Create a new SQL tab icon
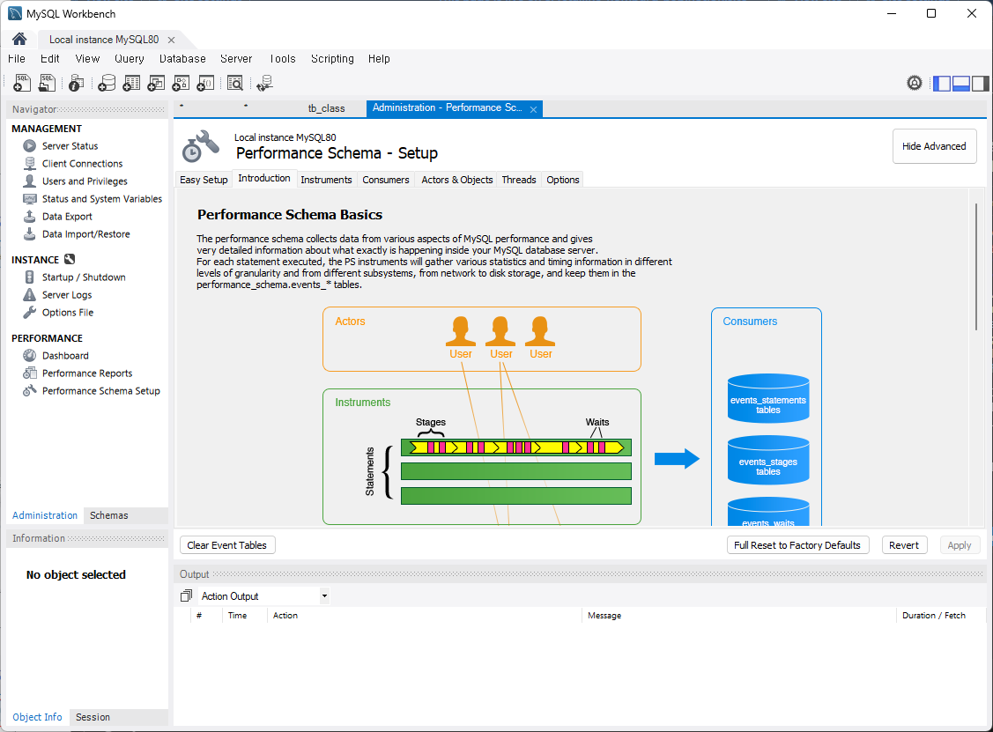 (x=22, y=83)
